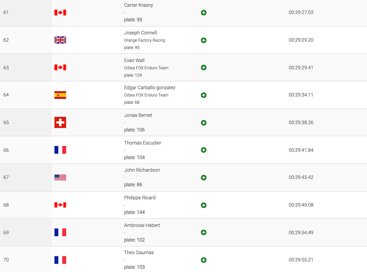Click plus icon next to Thomas Escudier

coord(204,150)
